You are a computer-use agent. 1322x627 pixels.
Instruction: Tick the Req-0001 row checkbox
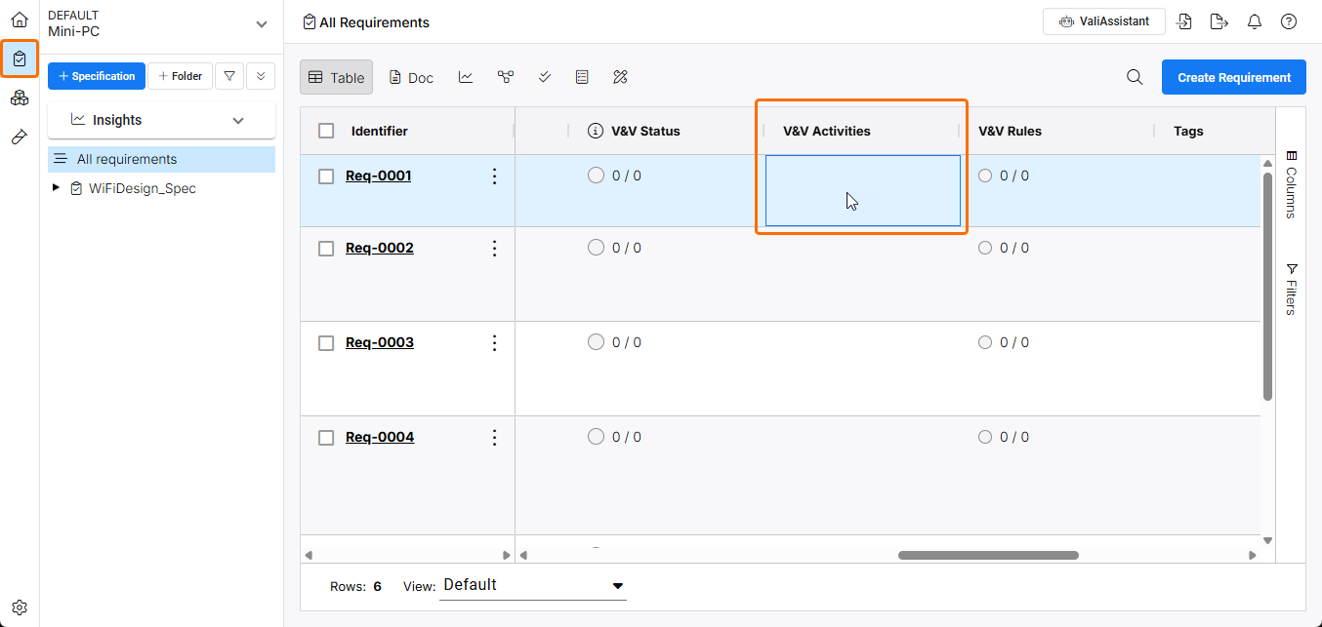(x=327, y=176)
